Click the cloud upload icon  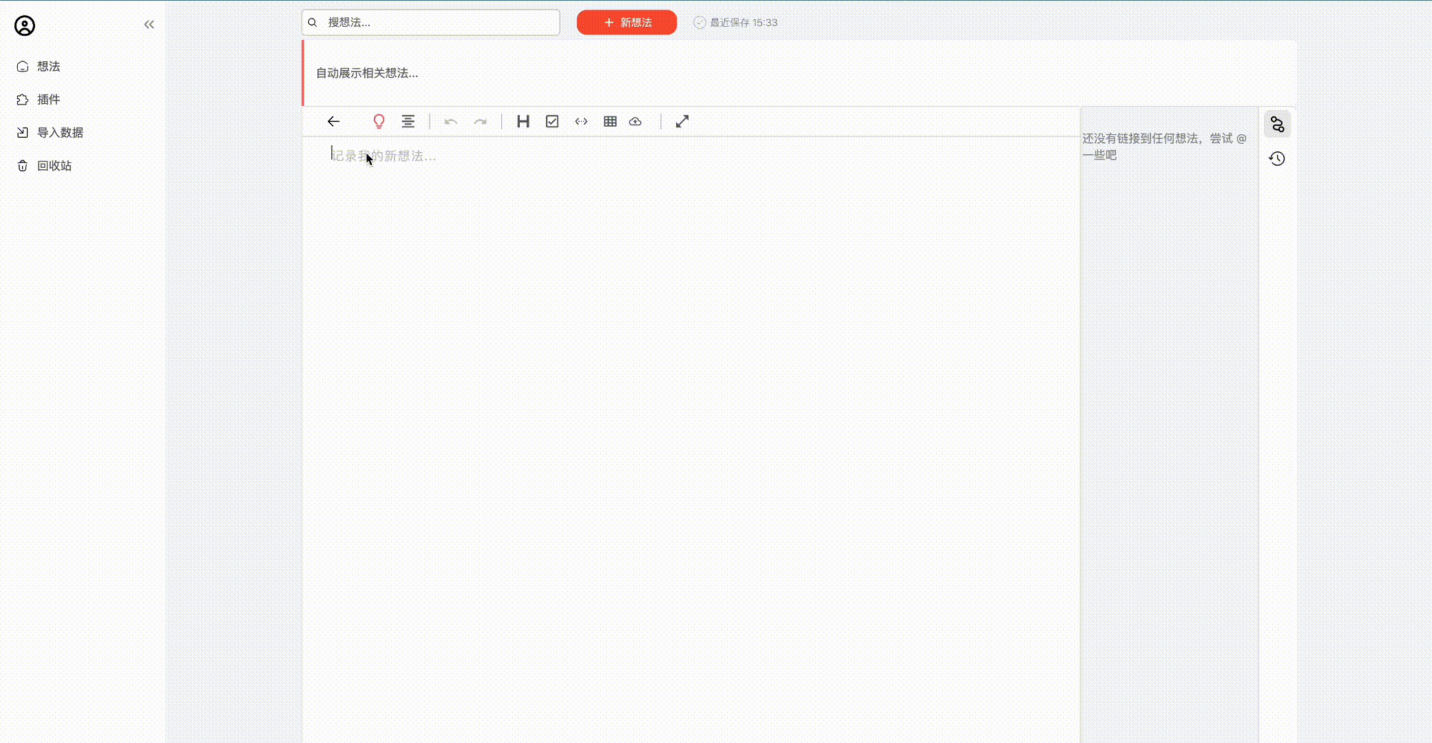[x=635, y=122]
